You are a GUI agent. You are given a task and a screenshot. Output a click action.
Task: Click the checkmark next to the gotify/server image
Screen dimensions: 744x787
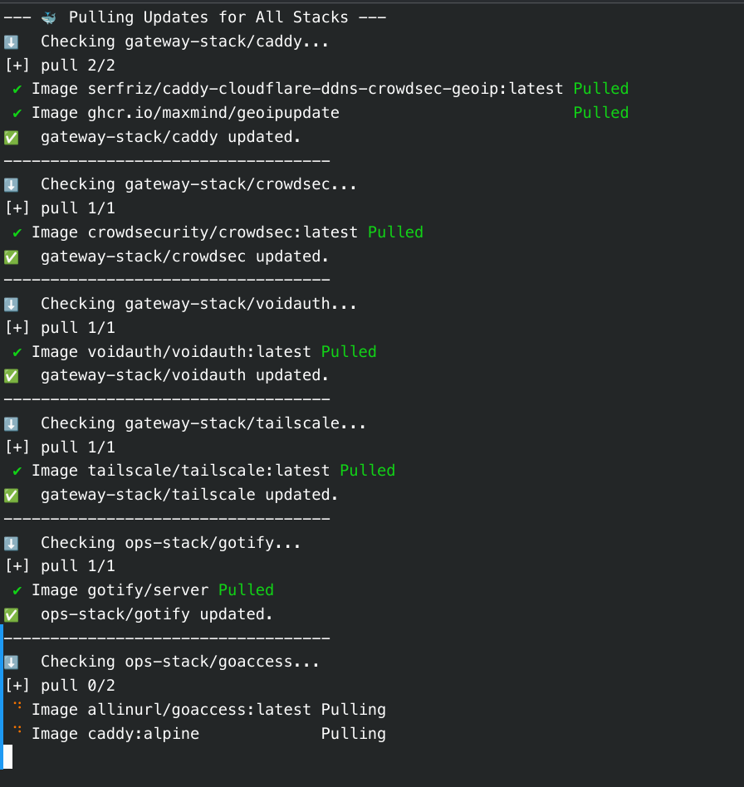tap(17, 590)
